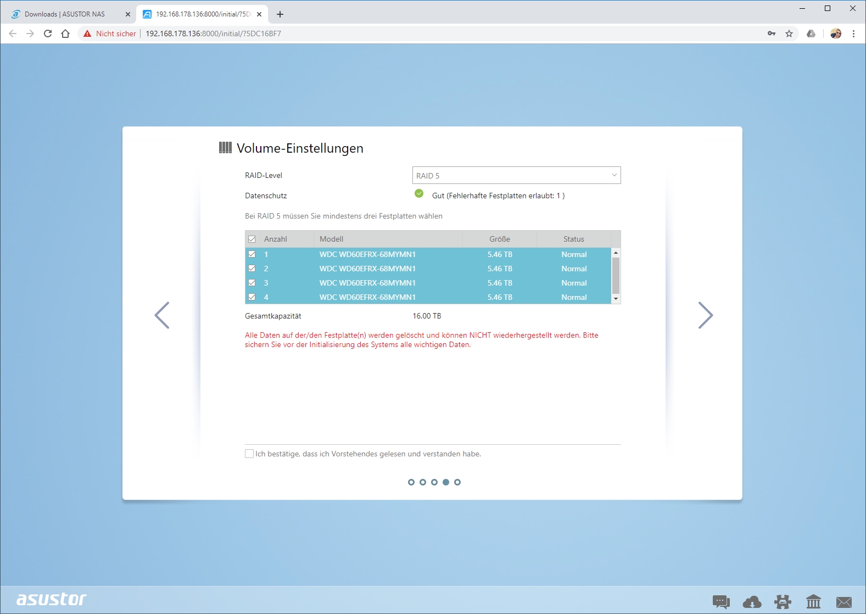
Task: Select disk row 1 model WDC WD60EFRX-68MYMN1
Action: pyautogui.click(x=367, y=254)
